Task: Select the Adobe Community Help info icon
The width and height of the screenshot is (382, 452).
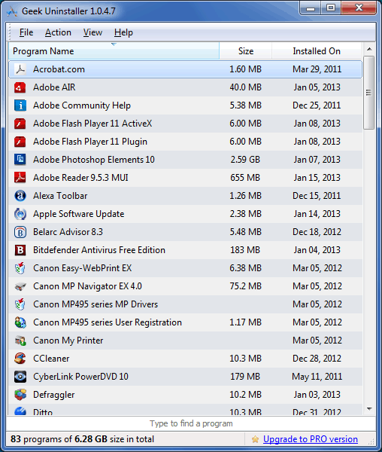Action: (20, 105)
